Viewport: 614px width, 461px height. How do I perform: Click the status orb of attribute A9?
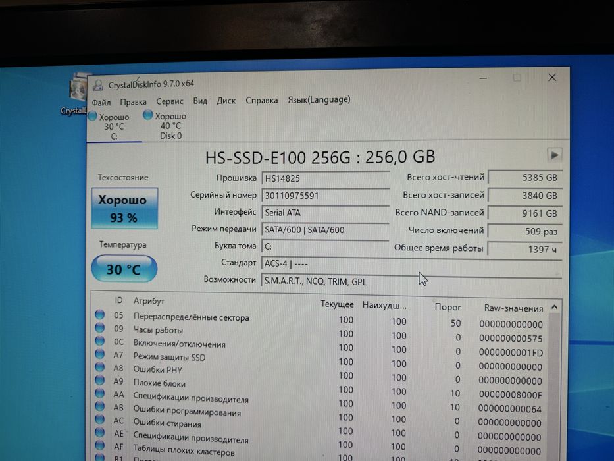pyautogui.click(x=100, y=380)
